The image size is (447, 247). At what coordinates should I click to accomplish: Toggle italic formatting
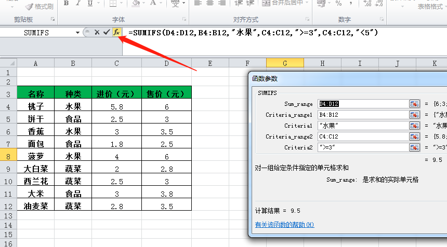(78, 4)
